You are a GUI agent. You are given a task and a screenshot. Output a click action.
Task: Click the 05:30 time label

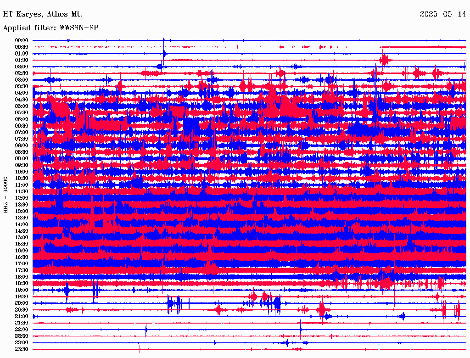pyautogui.click(x=22, y=113)
